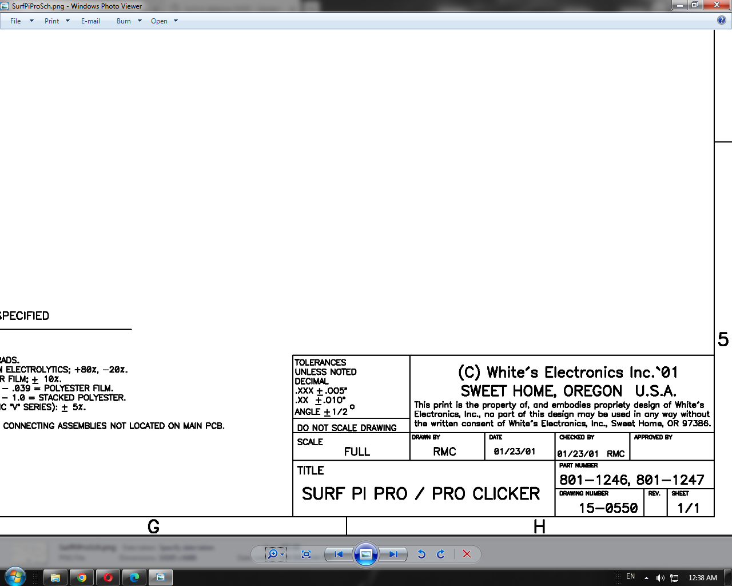The image size is (732, 586).
Task: Click the scale value FULL
Action: (357, 452)
